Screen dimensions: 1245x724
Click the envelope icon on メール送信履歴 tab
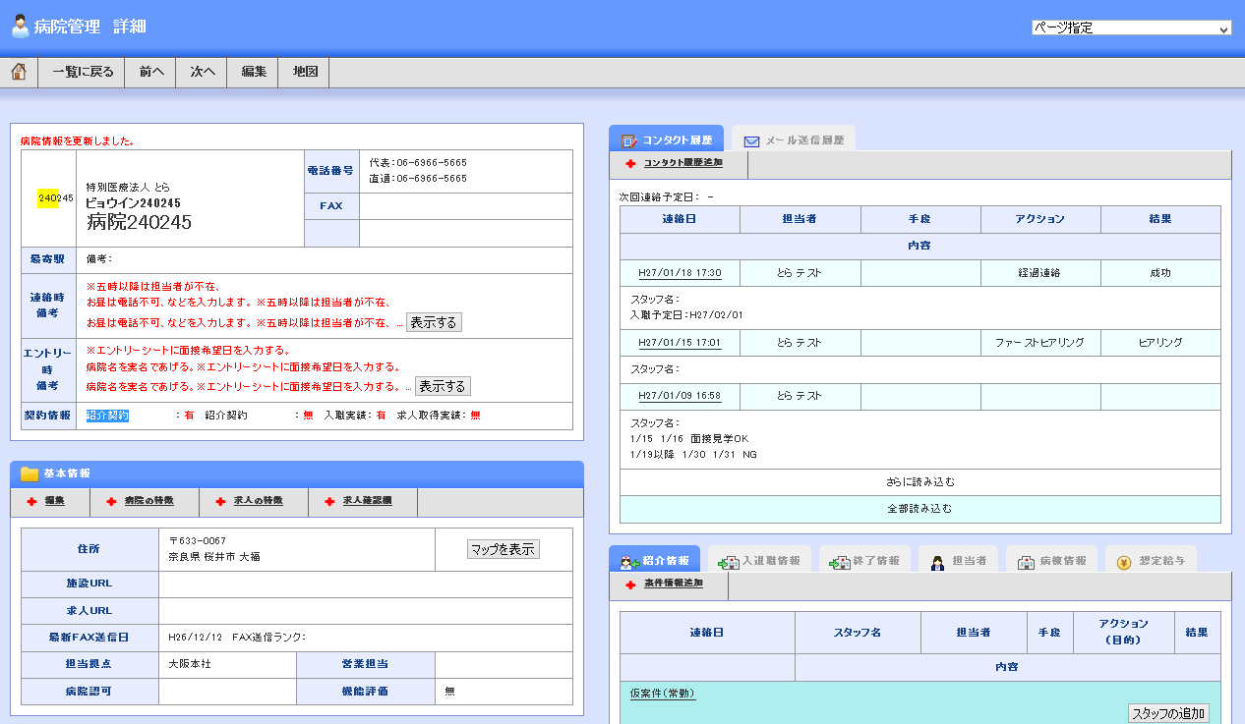click(752, 141)
